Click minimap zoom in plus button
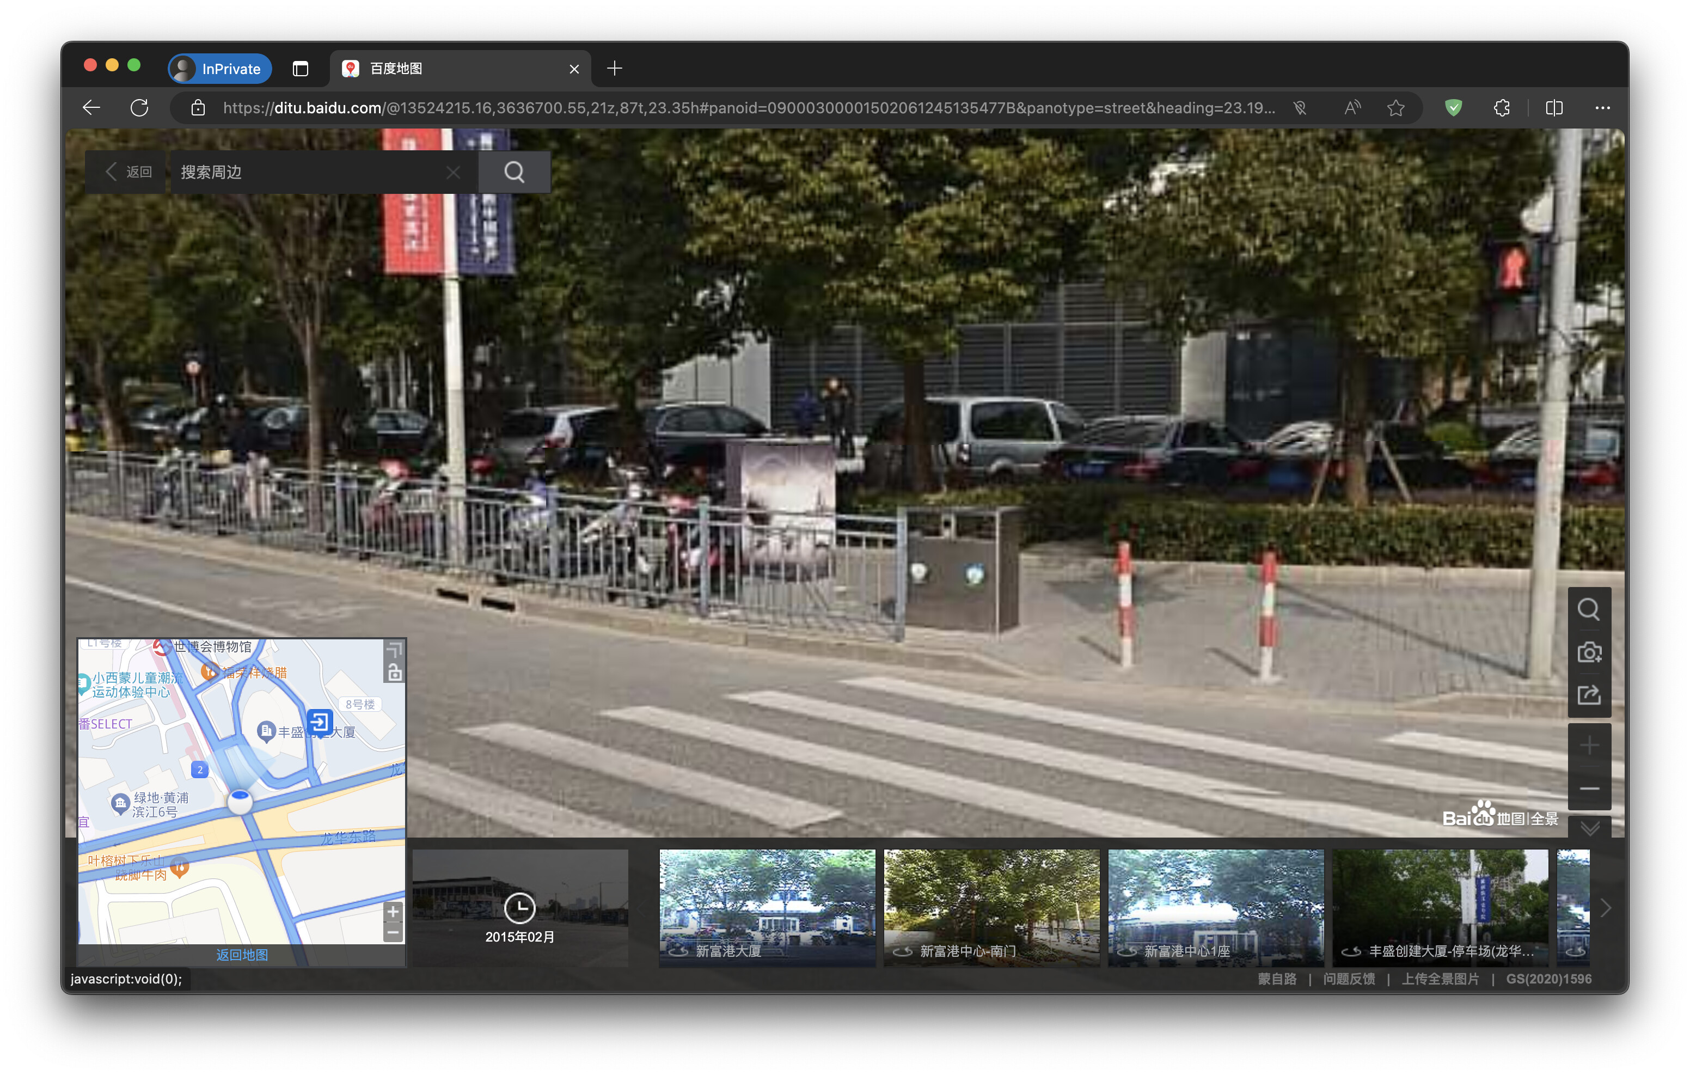Viewport: 1690px width, 1075px height. pyautogui.click(x=393, y=912)
